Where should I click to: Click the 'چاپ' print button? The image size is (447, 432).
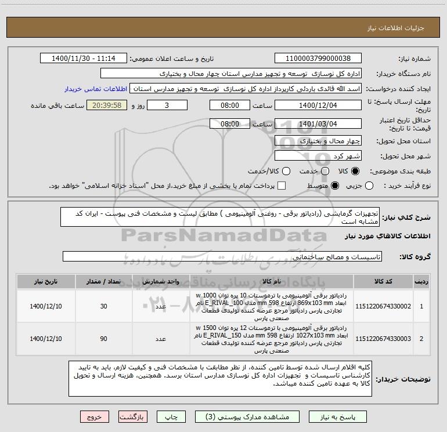pos(171,417)
